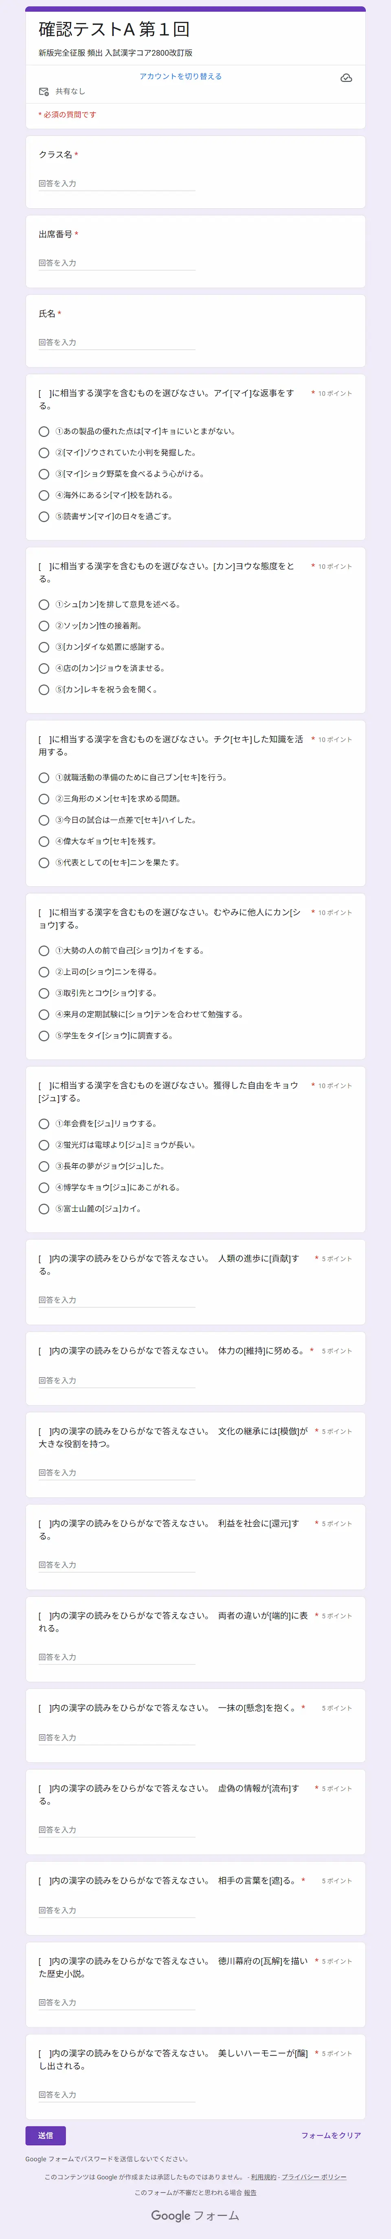Choose option ②三角形のメン[セキ]を求める問題
Screen dimensions: 391x2239
click(x=44, y=799)
